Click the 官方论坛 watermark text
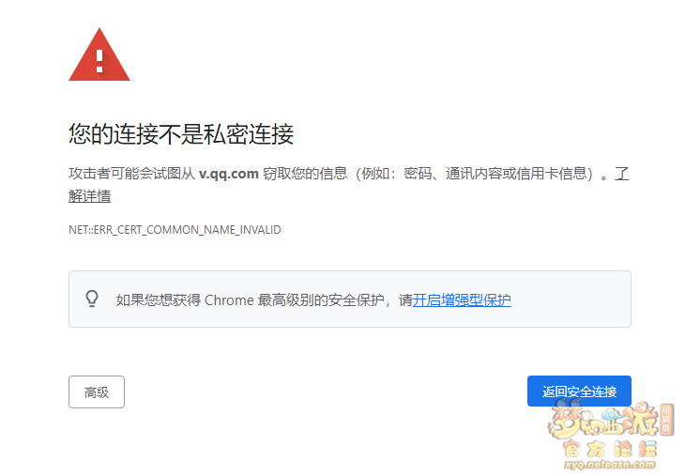 tap(609, 449)
